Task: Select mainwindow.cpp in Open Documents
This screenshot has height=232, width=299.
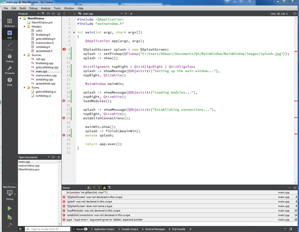Action: [29, 165]
